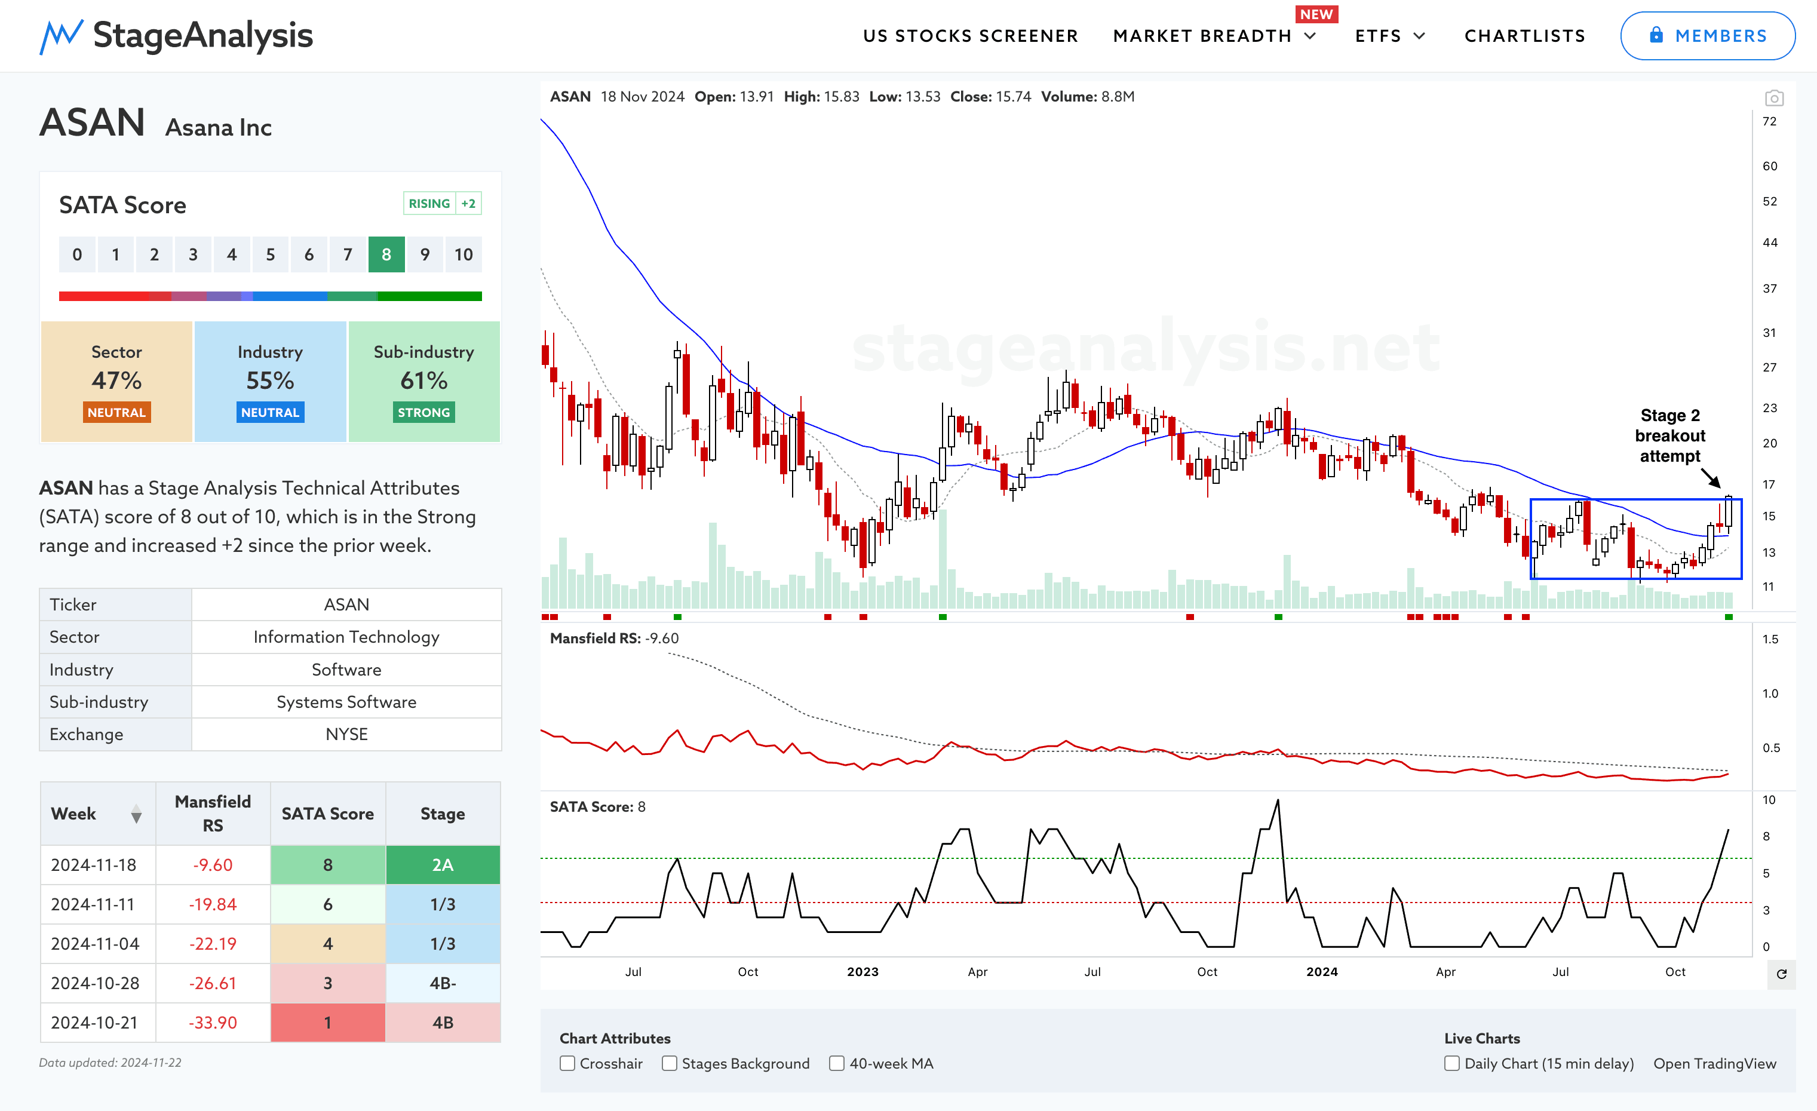Open TradingView live chart link
The image size is (1817, 1111).
pyautogui.click(x=1714, y=1063)
